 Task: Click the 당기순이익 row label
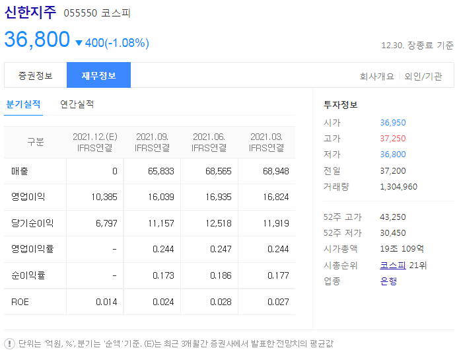click(32, 223)
